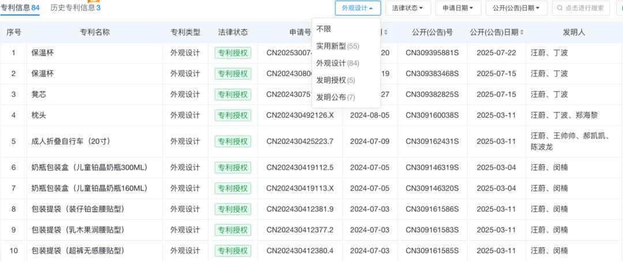This screenshot has width=623, height=261.
Task: Click publication date 2025-07-22
Action: point(496,53)
